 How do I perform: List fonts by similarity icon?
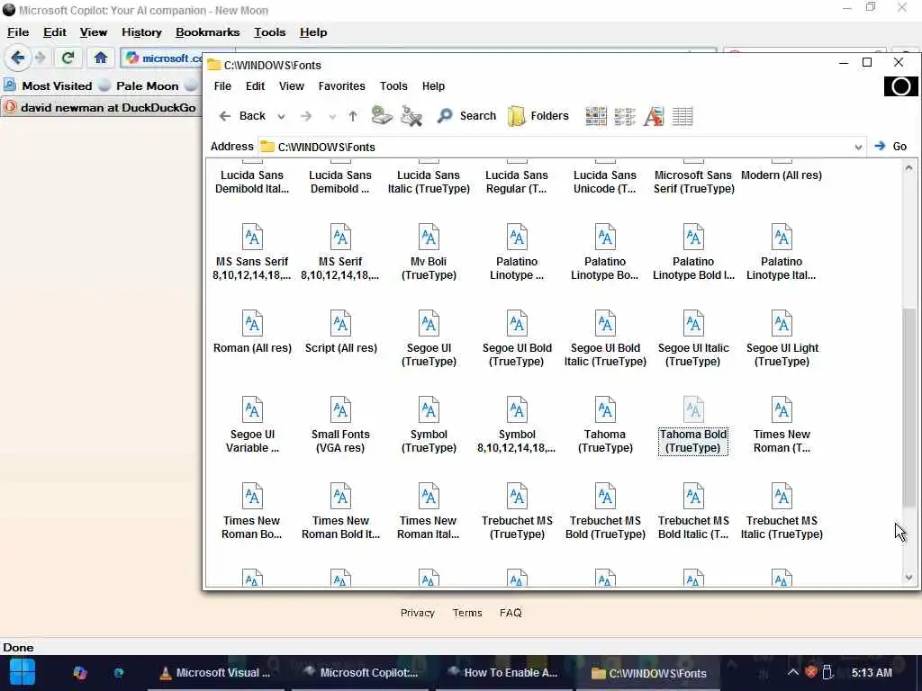click(654, 116)
